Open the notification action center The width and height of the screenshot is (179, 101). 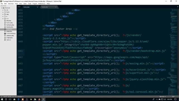point(175,99)
